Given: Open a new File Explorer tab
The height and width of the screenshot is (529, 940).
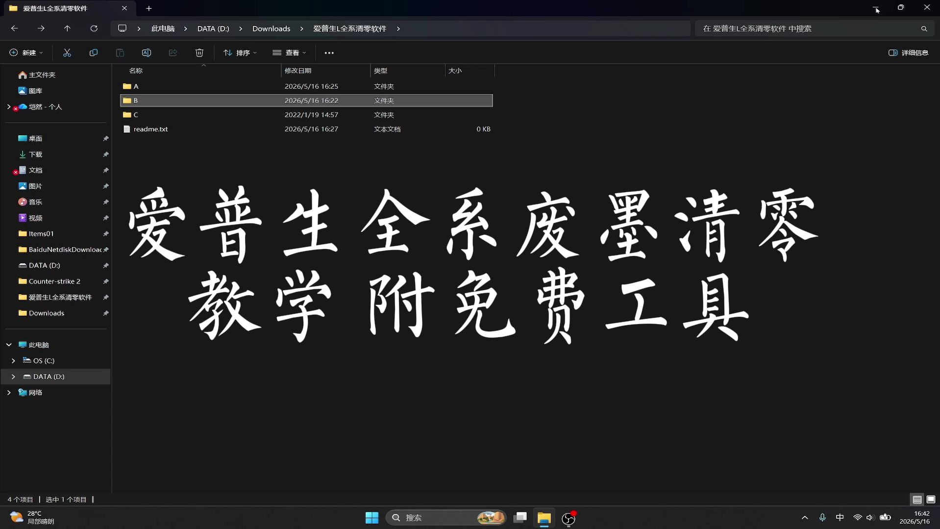Looking at the screenshot, I should [x=149, y=8].
